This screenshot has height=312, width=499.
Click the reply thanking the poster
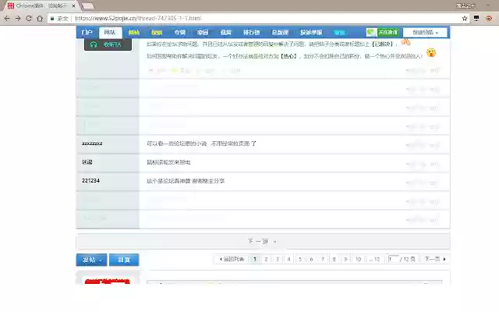tap(186, 181)
